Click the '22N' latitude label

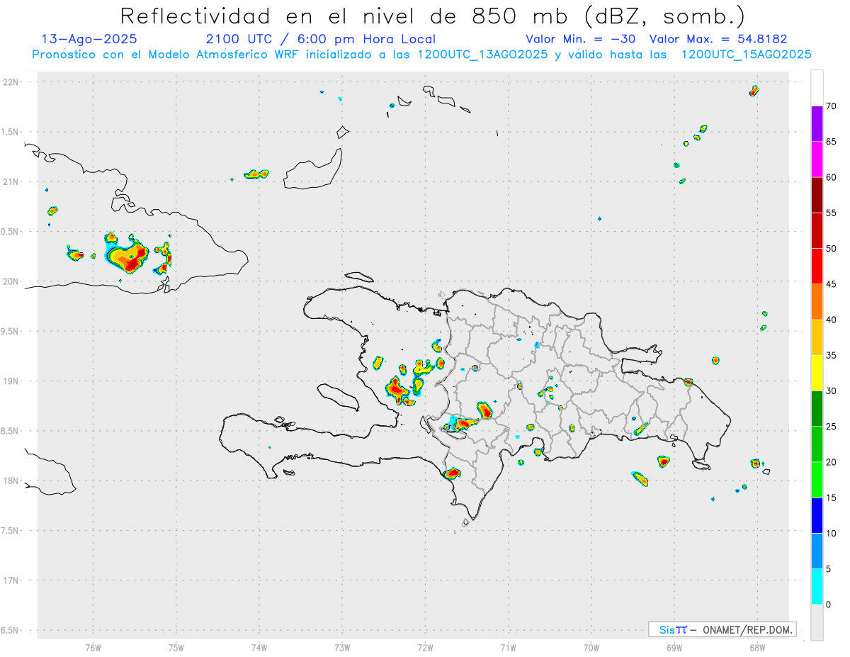11,82
